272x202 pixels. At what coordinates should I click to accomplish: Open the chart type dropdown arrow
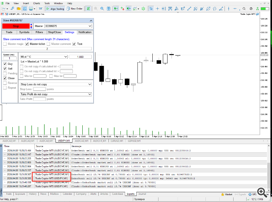[7, 9]
